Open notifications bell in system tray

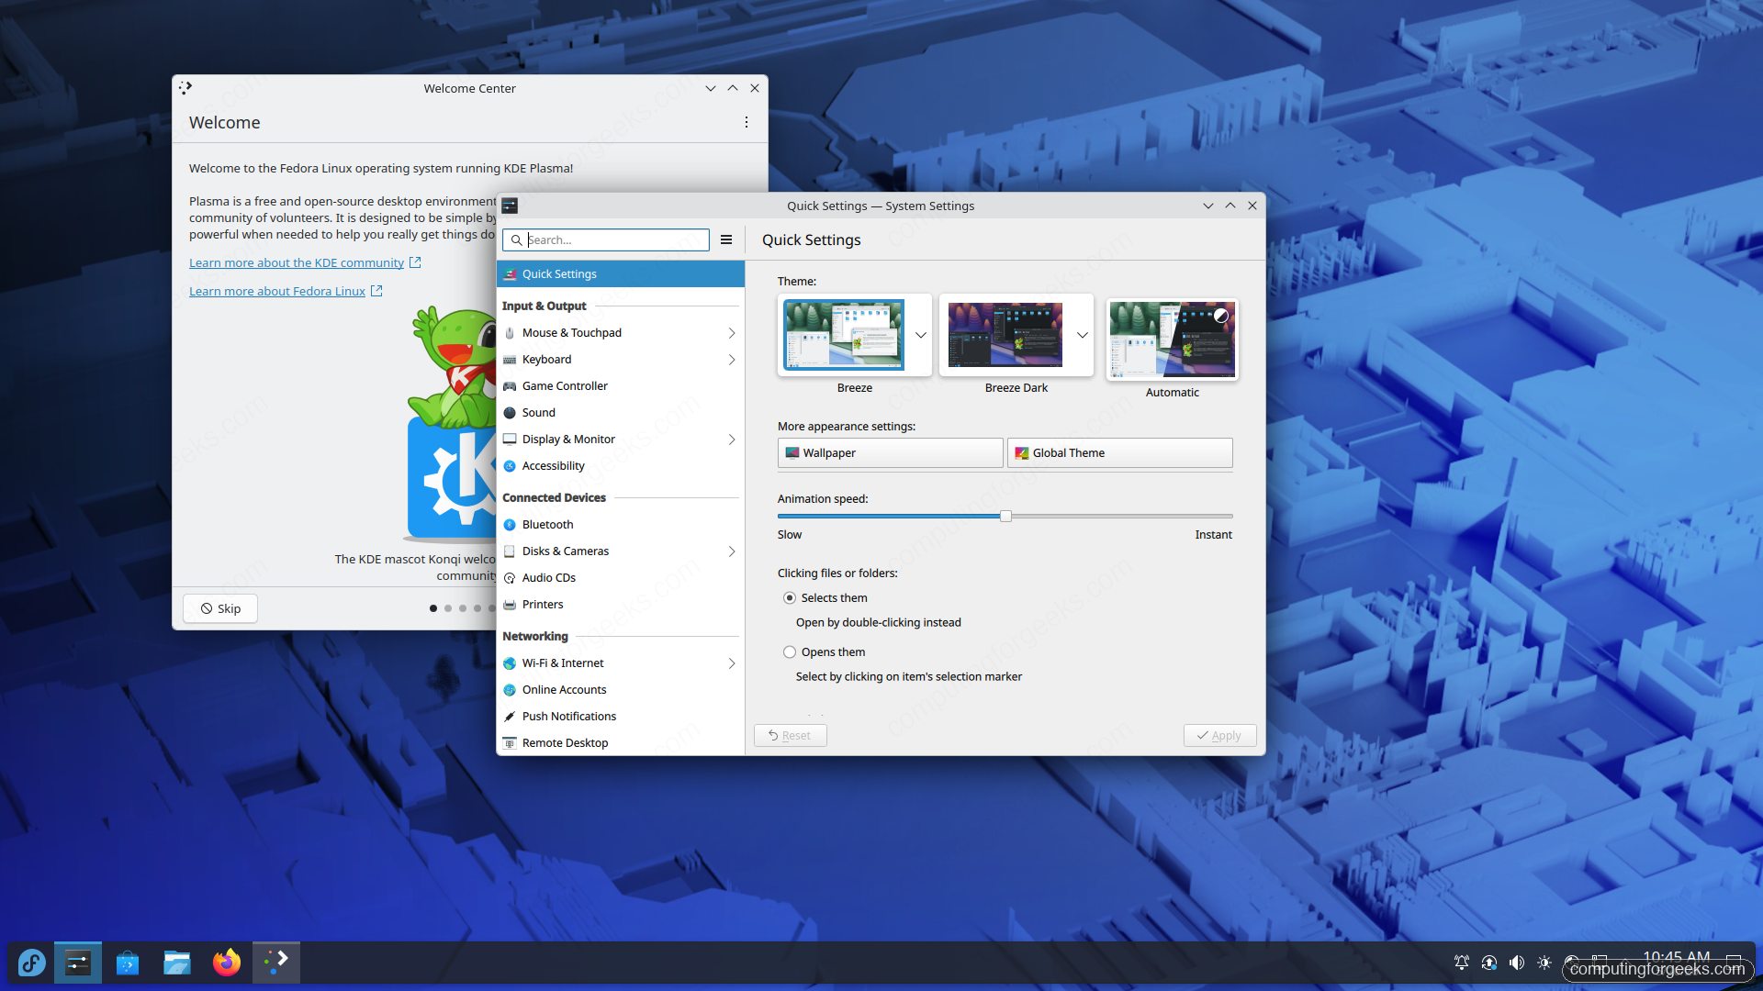coord(1462,963)
